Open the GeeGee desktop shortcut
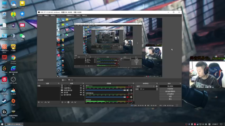Screen dimensions: 225x126 [22, 26]
